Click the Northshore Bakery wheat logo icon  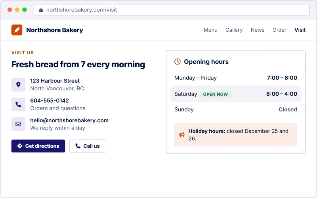click(x=17, y=30)
